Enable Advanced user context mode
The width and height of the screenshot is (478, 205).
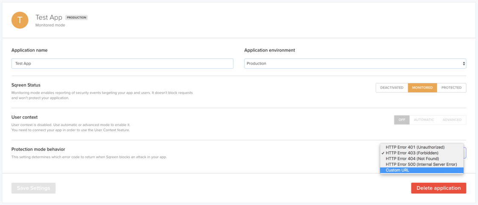point(452,120)
